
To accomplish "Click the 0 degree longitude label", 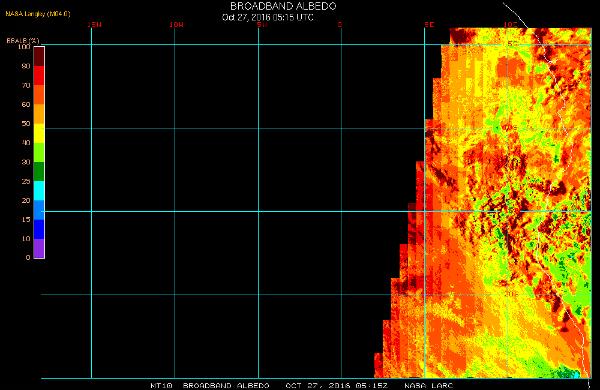I will point(340,25).
